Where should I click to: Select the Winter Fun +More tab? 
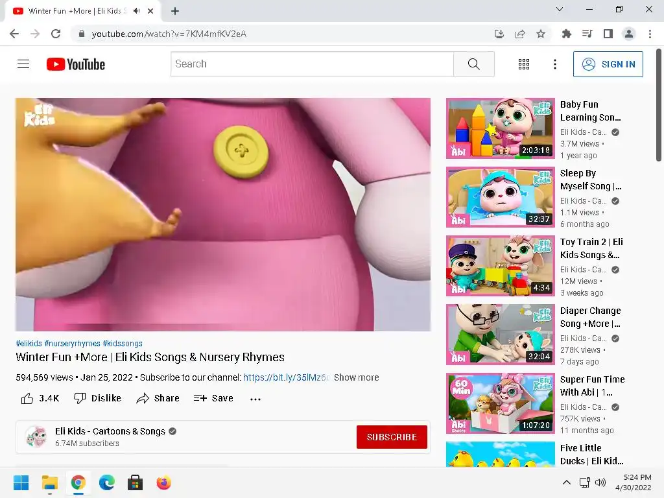pos(83,11)
